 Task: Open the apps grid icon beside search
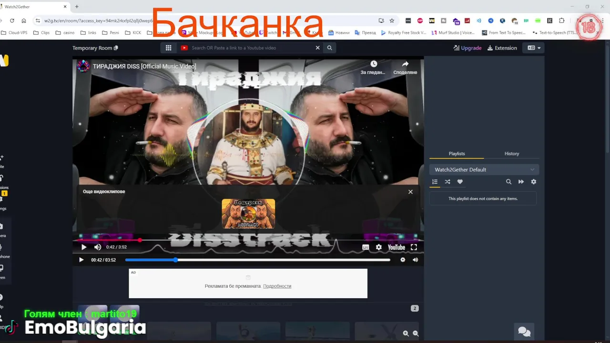click(168, 48)
